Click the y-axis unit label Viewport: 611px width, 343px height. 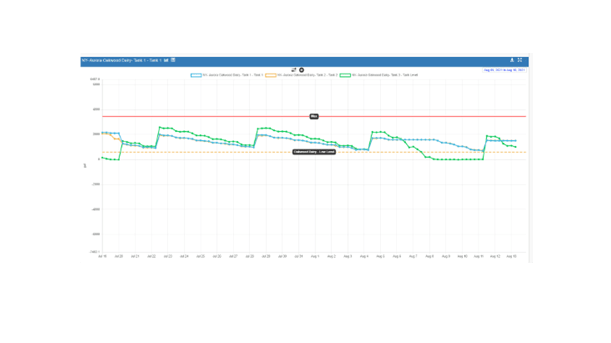pyautogui.click(x=85, y=166)
